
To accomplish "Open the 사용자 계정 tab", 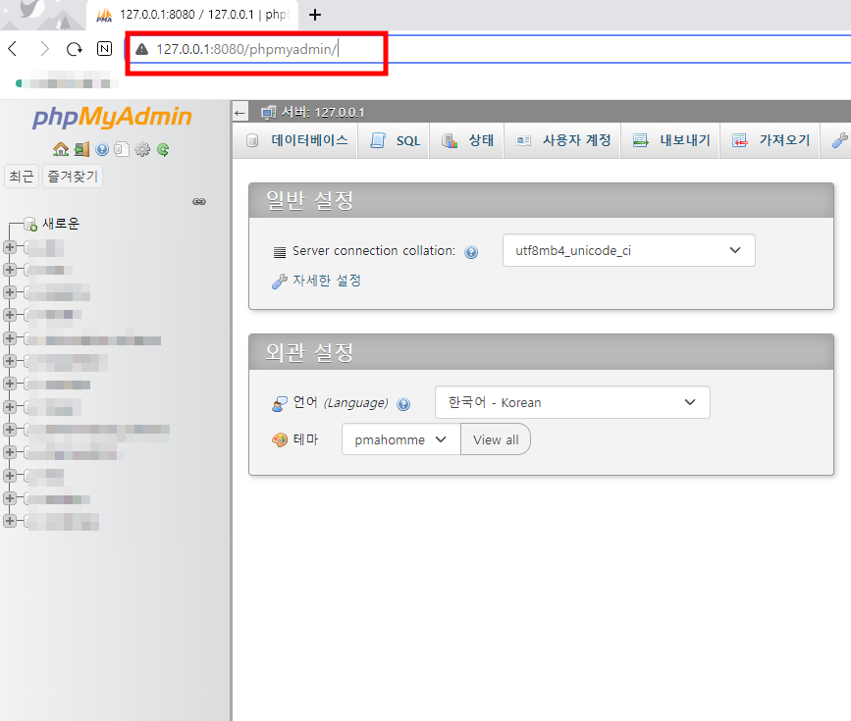I will coord(563,140).
